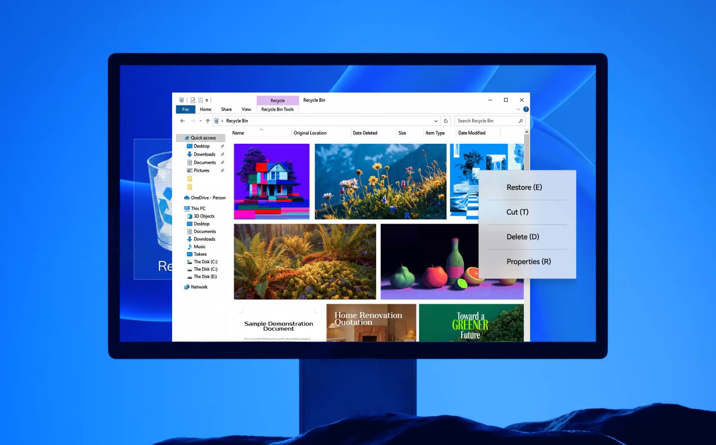The width and height of the screenshot is (716, 445).
Task: Refresh the Recycle Bin view
Action: (x=446, y=121)
